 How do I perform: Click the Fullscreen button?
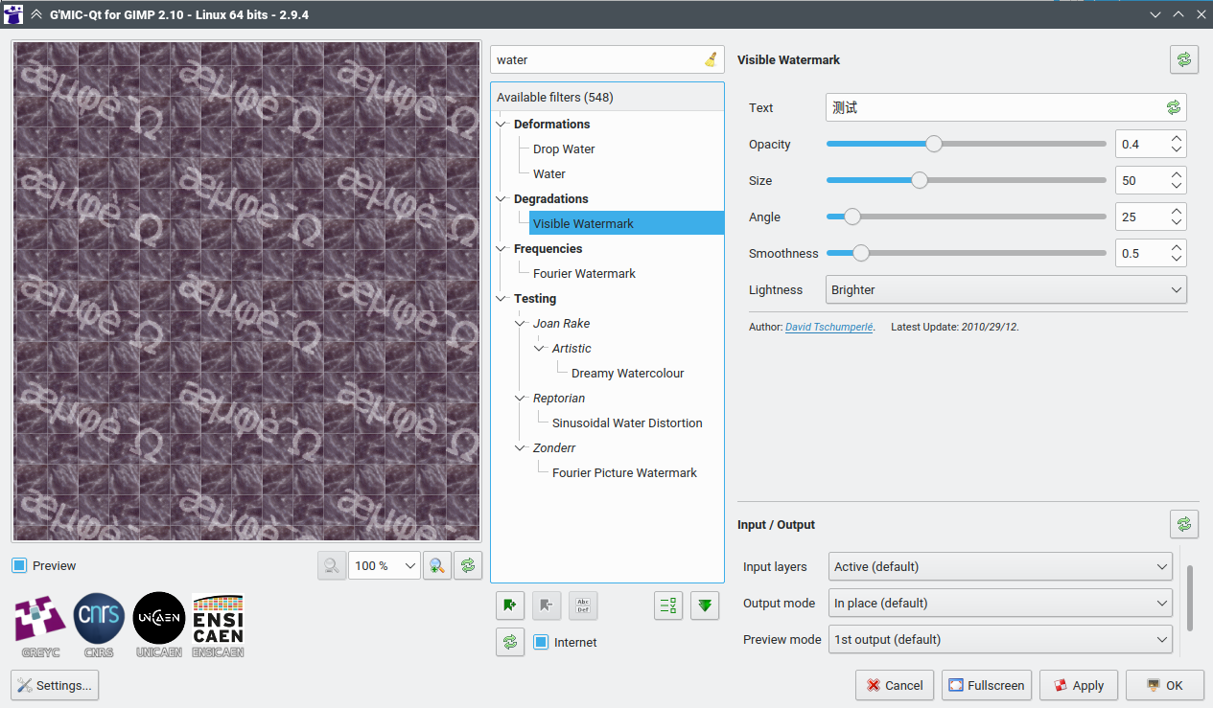tap(987, 685)
